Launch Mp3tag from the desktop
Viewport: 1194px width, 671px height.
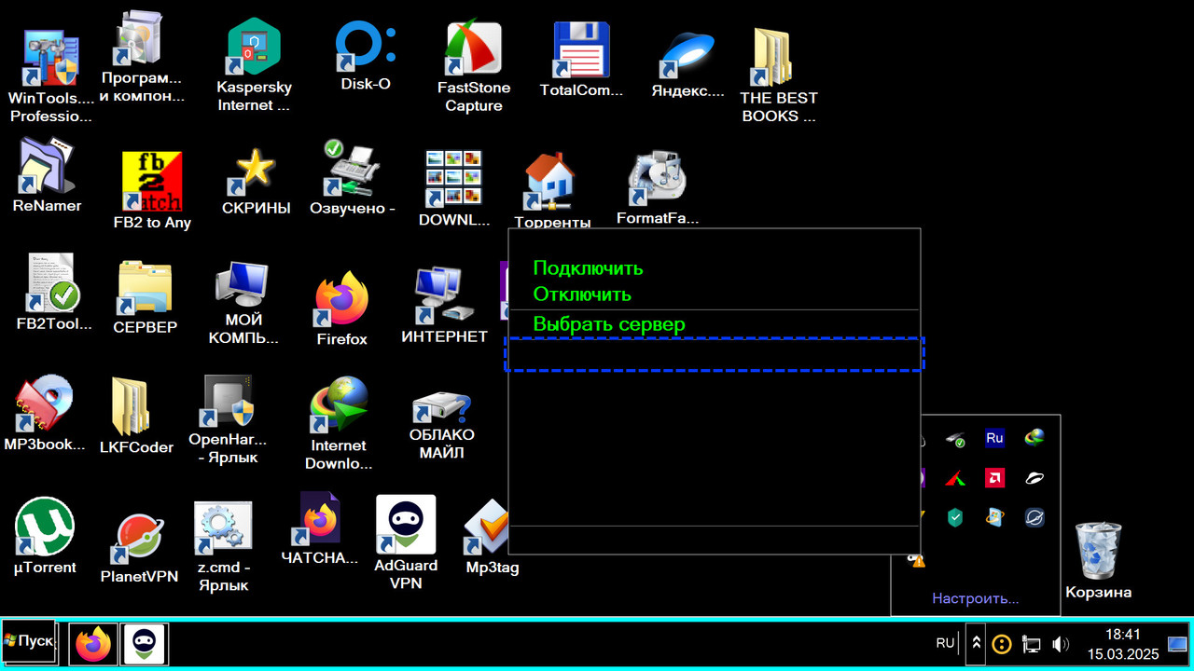pyautogui.click(x=492, y=538)
